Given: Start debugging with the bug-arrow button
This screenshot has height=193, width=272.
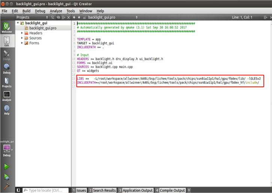Looking at the screenshot, I should pyautogui.click(x=7, y=177).
